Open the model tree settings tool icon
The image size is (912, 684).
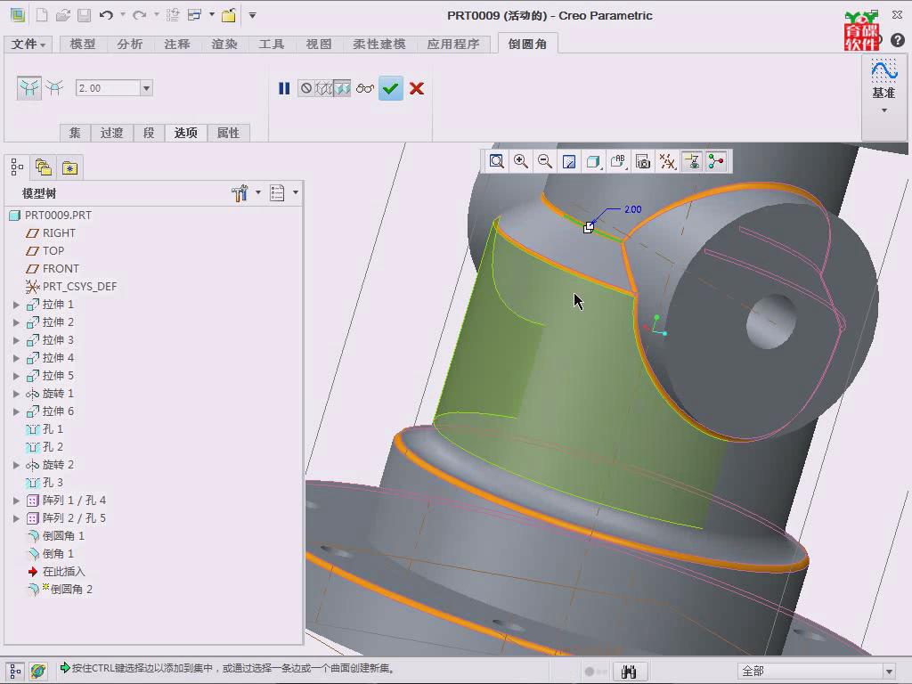tap(240, 192)
